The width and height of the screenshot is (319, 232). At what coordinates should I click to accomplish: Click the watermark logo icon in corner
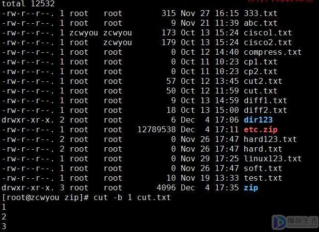pyautogui.click(x=279, y=222)
